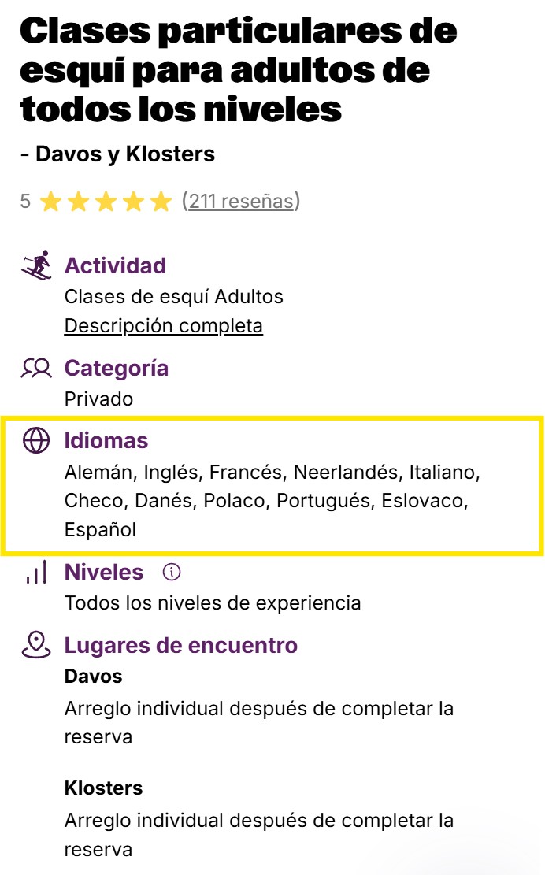Click the Idiomas heading
This screenshot has width=545, height=875.
point(106,441)
